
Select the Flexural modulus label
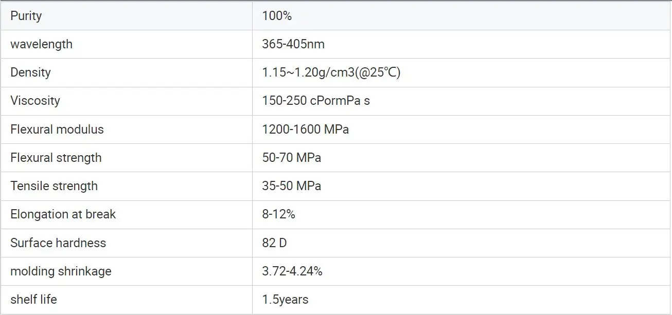coord(57,129)
